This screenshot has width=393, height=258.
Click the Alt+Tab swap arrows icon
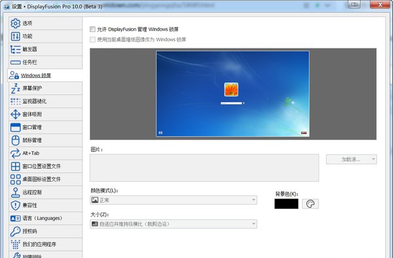[x=15, y=153]
